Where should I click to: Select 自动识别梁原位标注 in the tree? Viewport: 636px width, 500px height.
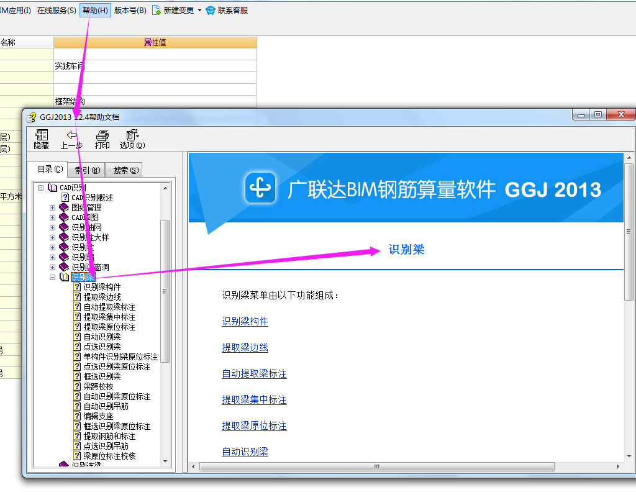coord(117,397)
